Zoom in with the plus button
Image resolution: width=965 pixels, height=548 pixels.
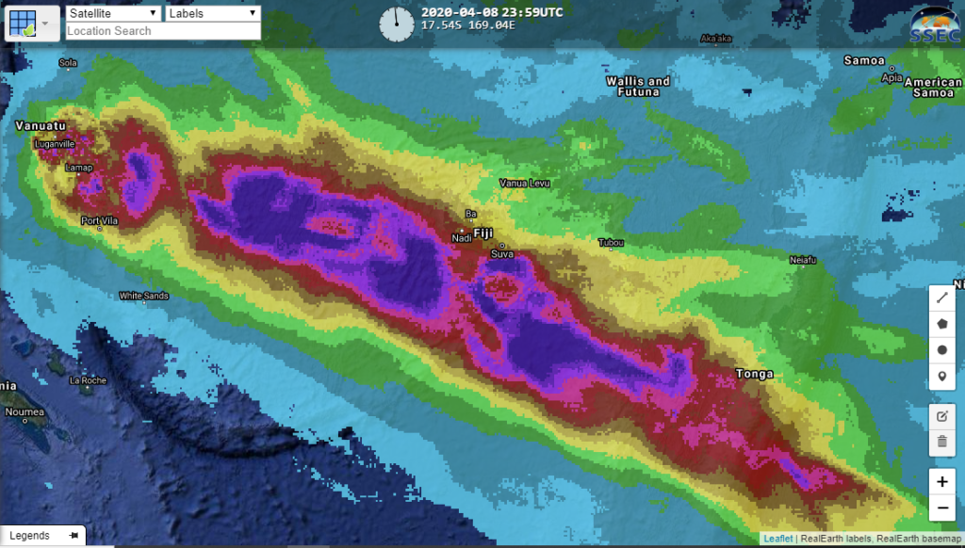[x=942, y=481]
